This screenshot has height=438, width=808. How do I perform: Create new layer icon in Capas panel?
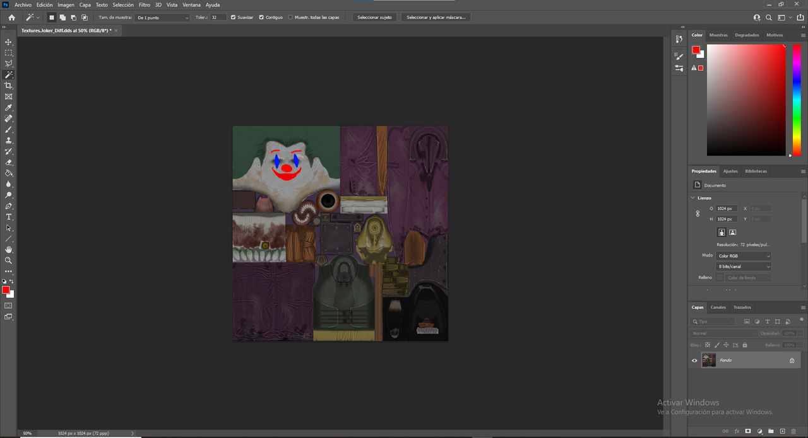click(x=782, y=431)
